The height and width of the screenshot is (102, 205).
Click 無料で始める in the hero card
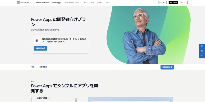point(40,48)
